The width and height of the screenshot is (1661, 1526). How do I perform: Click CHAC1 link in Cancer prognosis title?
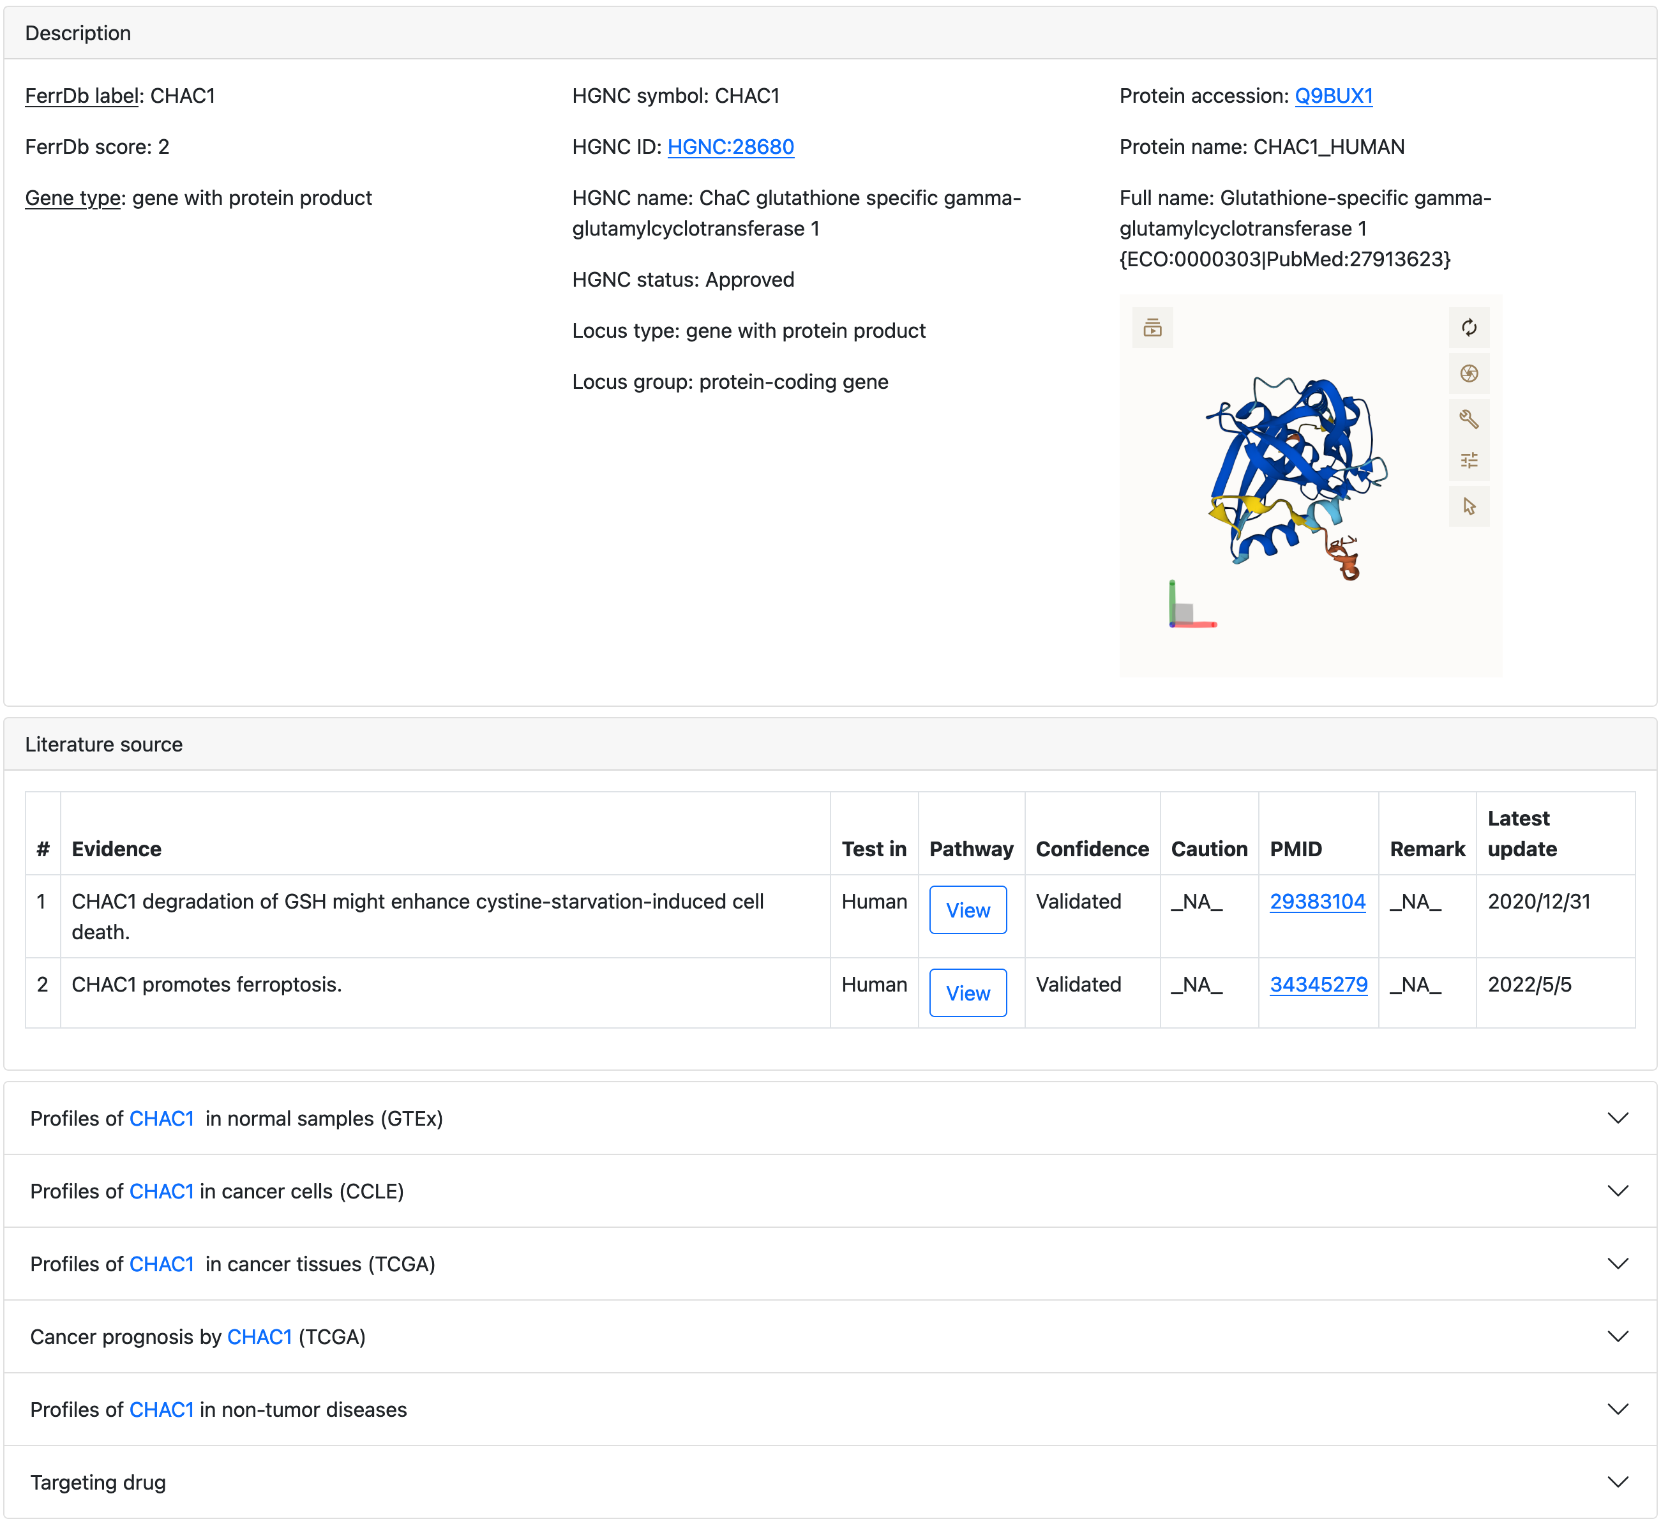point(259,1336)
